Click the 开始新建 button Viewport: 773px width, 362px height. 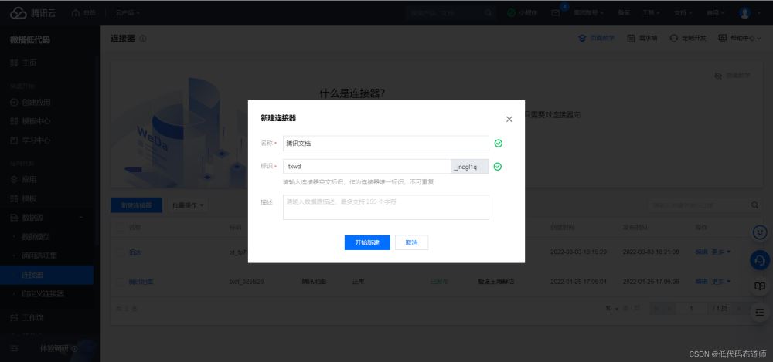pos(366,242)
